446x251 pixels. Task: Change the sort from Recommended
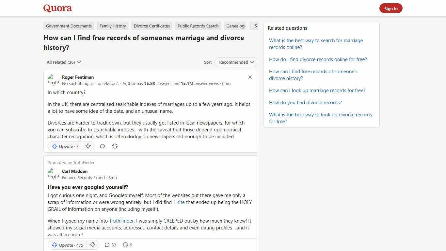pos(236,62)
